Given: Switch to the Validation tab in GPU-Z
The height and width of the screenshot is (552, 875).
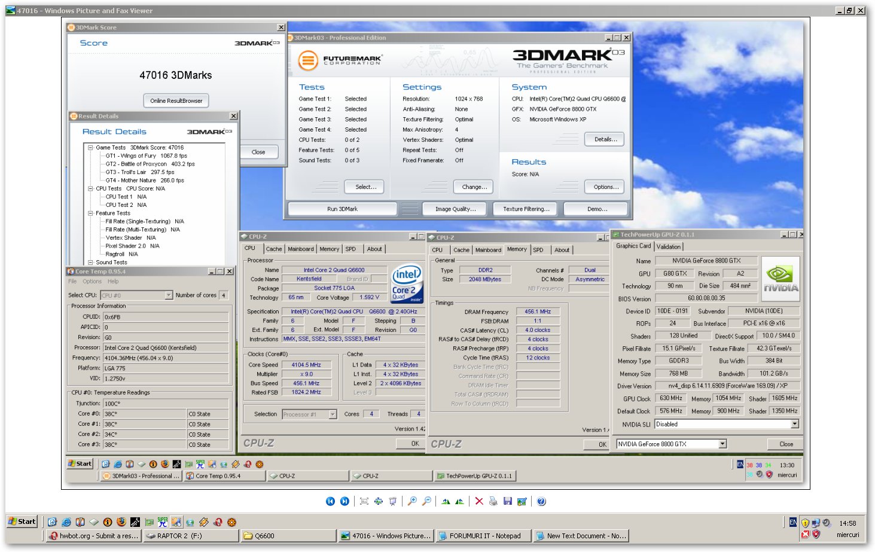Looking at the screenshot, I should (669, 246).
